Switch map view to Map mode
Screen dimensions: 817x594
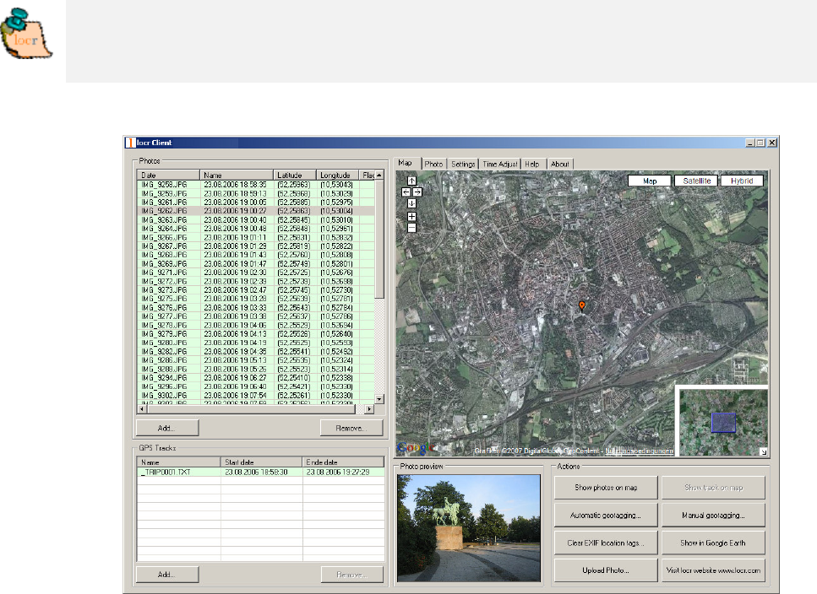pos(650,181)
